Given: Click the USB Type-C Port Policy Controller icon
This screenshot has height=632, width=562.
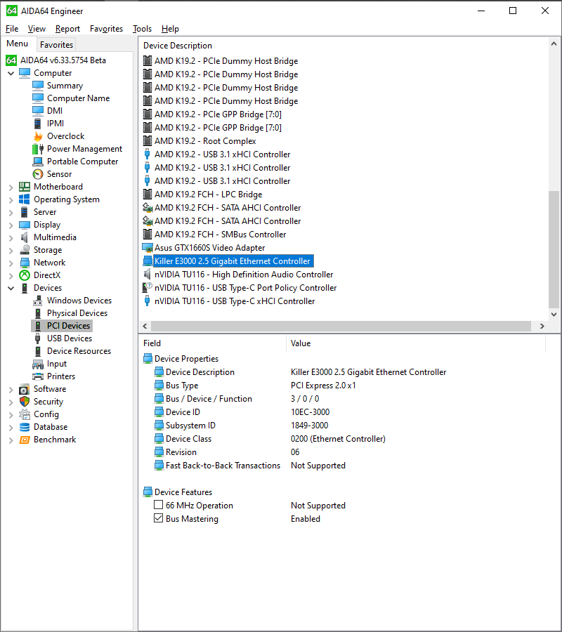Looking at the screenshot, I should [x=148, y=288].
